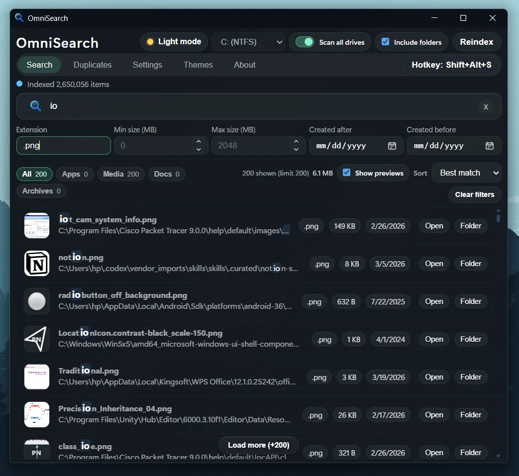Click radiobutton_off_background.png thumbnail
Image resolution: width=519 pixels, height=476 pixels.
37,301
